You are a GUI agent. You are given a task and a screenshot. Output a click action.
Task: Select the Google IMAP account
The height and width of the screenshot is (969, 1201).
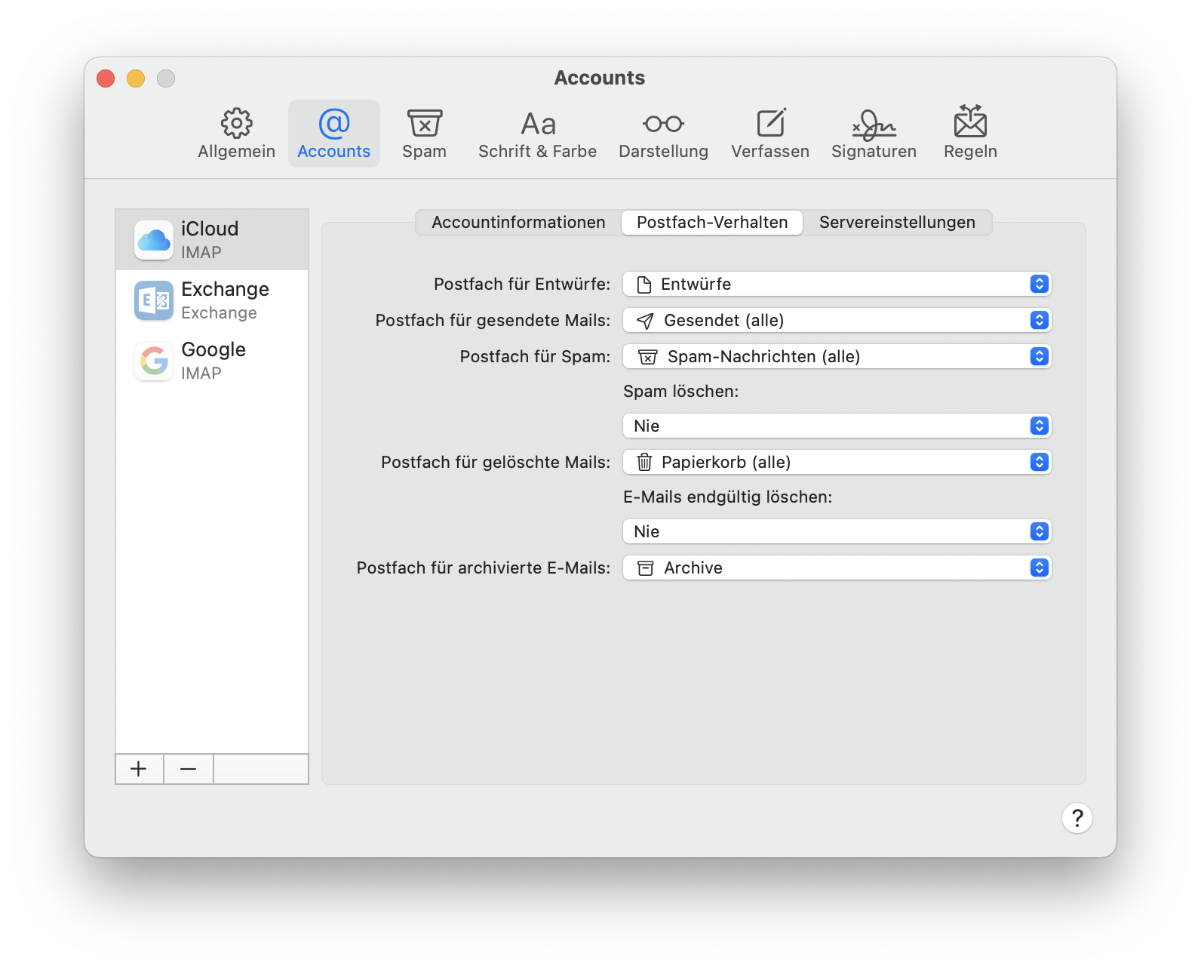pyautogui.click(x=212, y=361)
